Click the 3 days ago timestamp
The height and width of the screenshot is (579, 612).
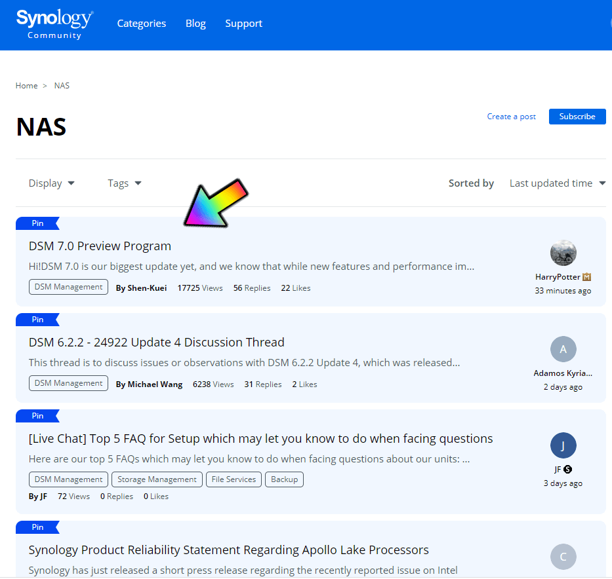tap(563, 483)
